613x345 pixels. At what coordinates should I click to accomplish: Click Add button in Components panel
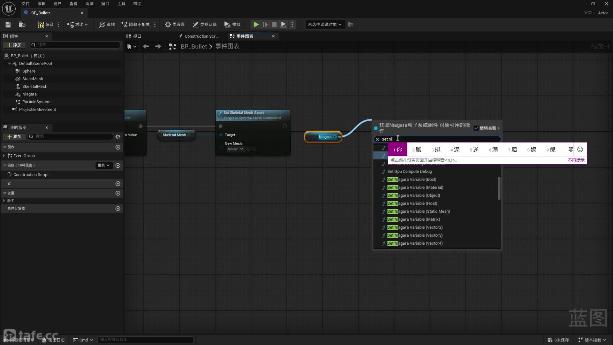(14, 45)
